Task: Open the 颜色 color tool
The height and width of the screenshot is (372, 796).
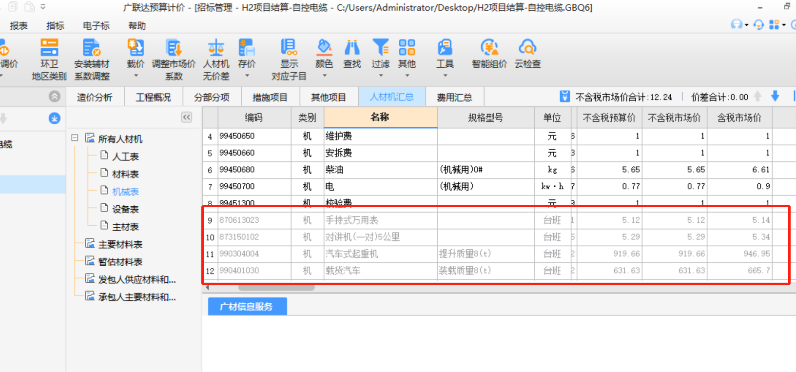Action: [324, 48]
